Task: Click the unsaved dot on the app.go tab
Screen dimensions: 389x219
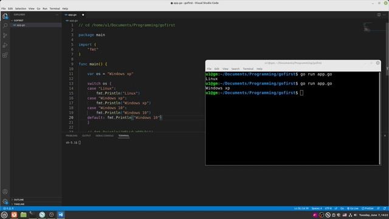Action: (x=83, y=15)
